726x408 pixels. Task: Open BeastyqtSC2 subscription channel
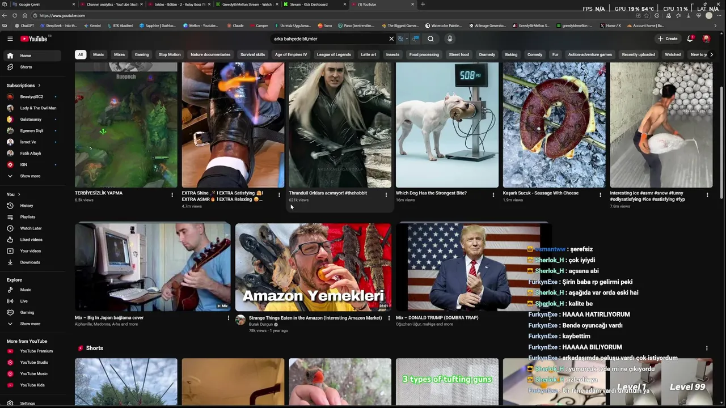coord(33,97)
